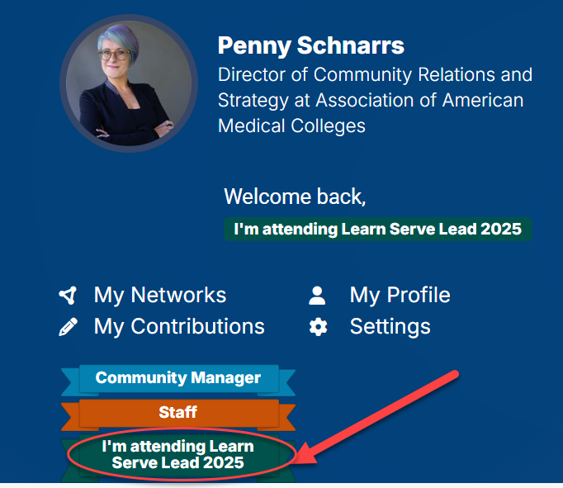This screenshot has height=488, width=563.
Task: Select the orange Staff ribbon
Action: coord(178,412)
